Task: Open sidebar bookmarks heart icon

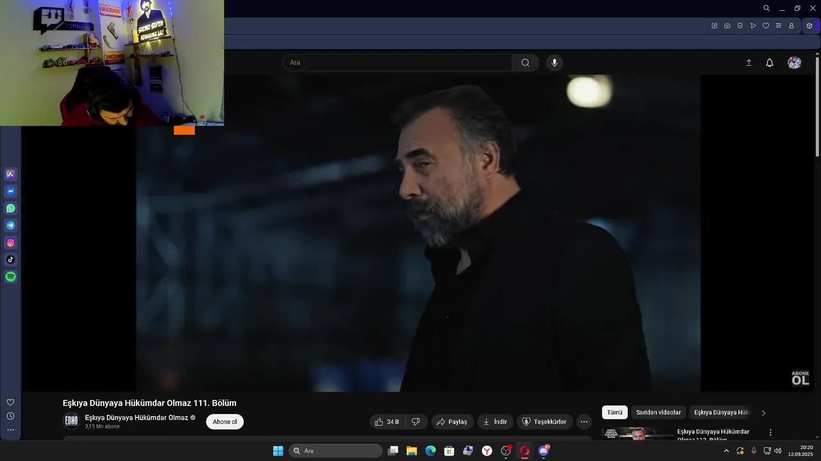Action: click(x=10, y=402)
